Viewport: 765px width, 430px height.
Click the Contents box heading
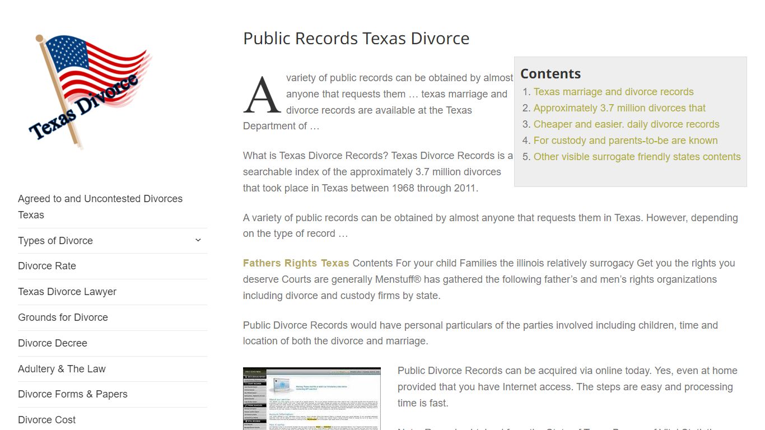pos(551,74)
